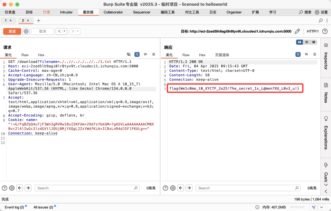Viewport: 331px width, 211px height.
Task: Open the 扩展 Extensions tab
Action: (x=255, y=12)
